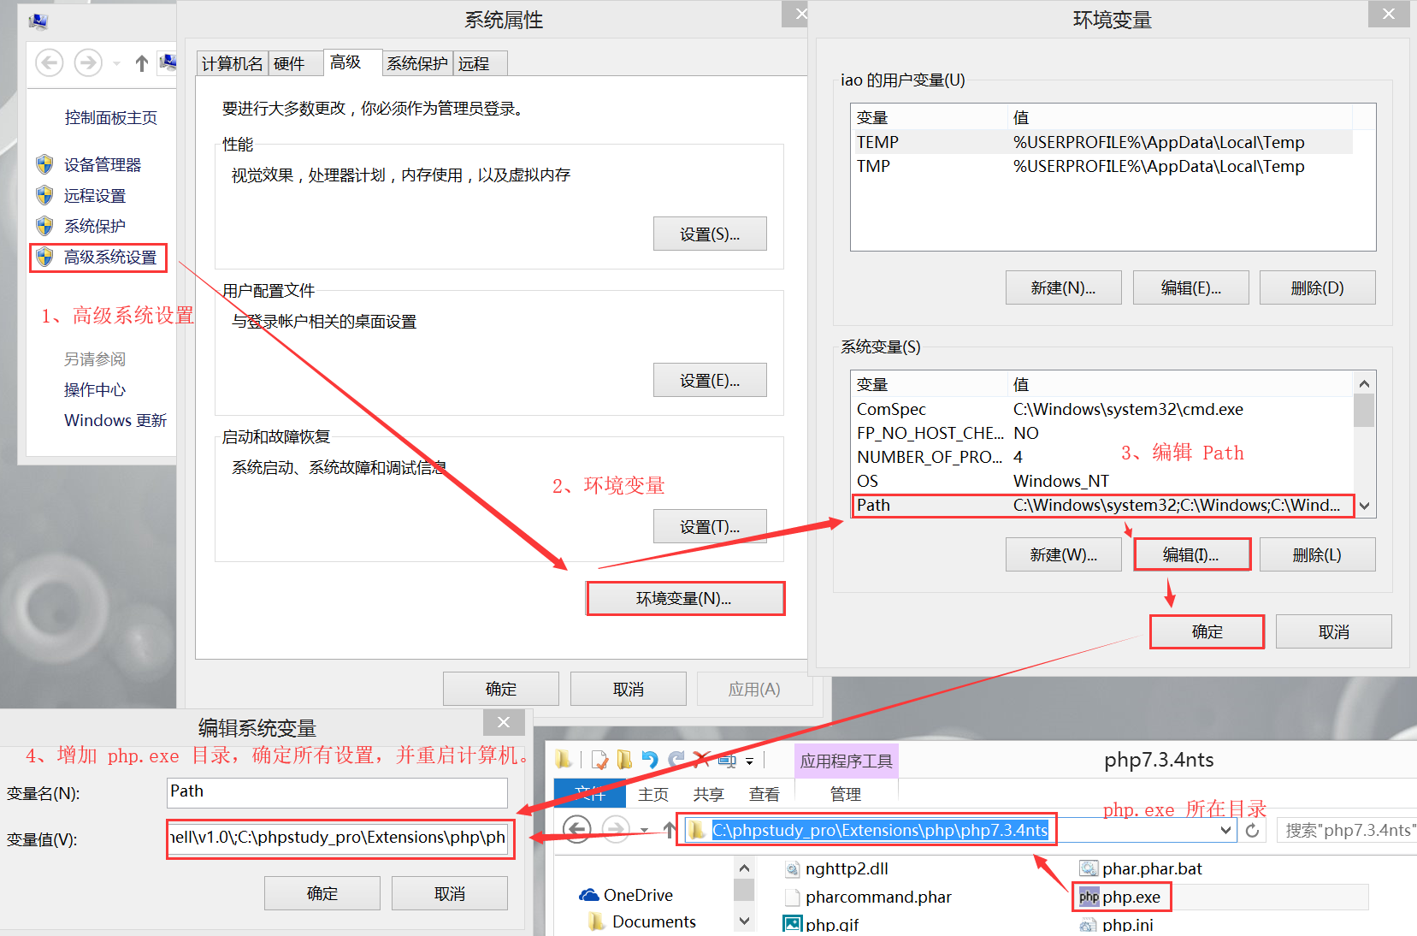Image resolution: width=1417 pixels, height=936 pixels.
Task: Click the Up arrow in the control panel window
Action: pos(142,63)
